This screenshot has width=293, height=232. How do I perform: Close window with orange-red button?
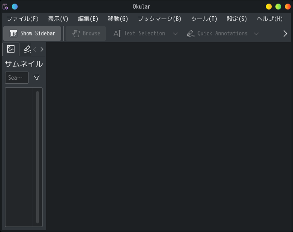[x=288, y=6]
